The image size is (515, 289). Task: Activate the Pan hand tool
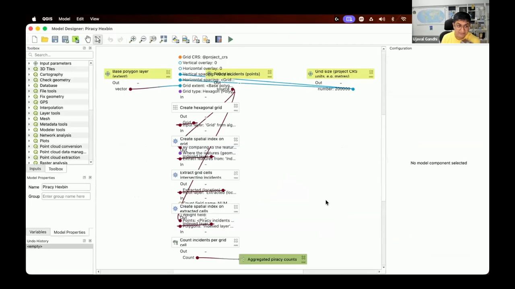coord(88,39)
